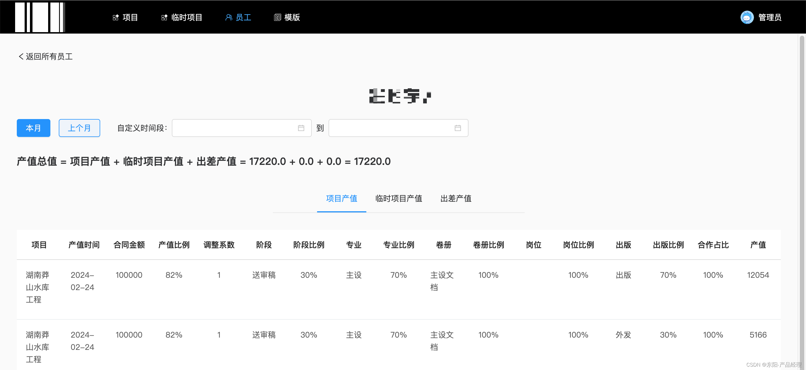Switch to 出差产值 tab
The height and width of the screenshot is (370, 806).
pyautogui.click(x=456, y=198)
